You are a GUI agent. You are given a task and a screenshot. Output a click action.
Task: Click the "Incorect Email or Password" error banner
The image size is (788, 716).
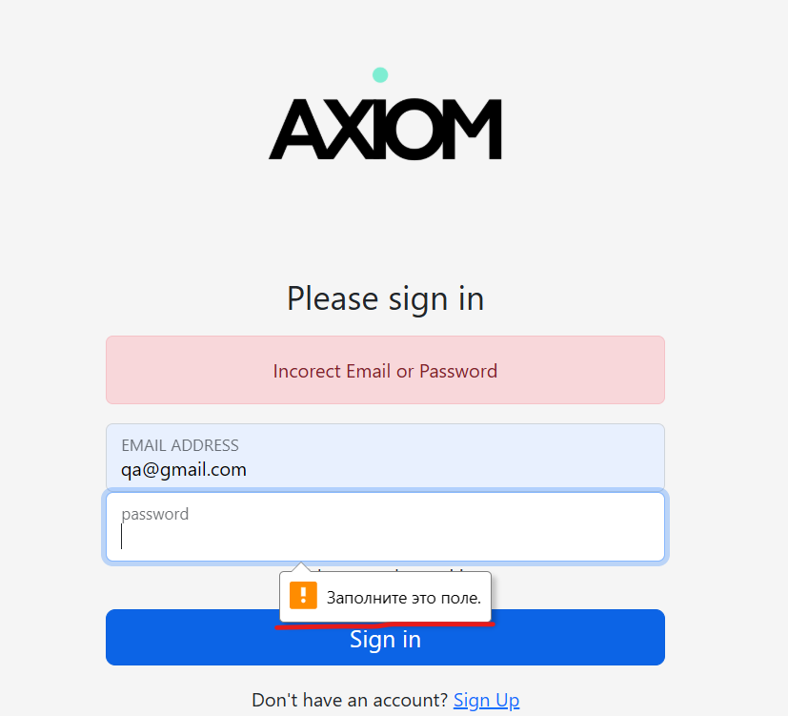pos(385,371)
